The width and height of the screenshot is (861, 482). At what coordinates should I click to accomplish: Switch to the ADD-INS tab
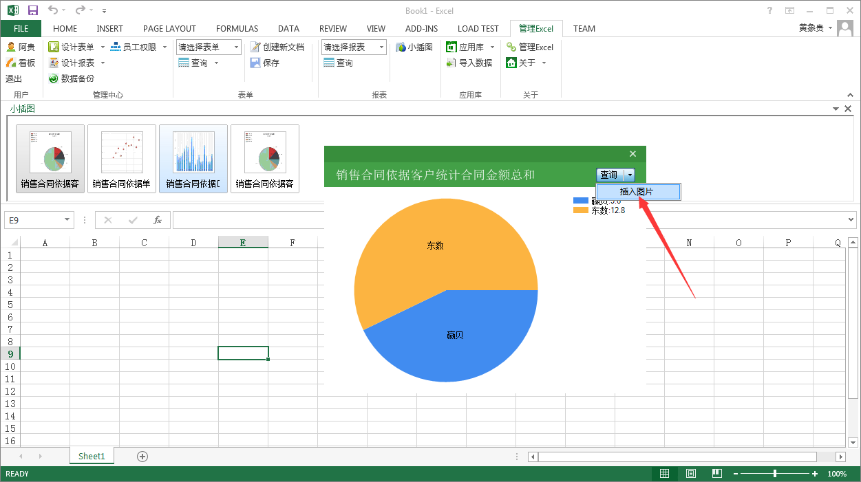422,28
